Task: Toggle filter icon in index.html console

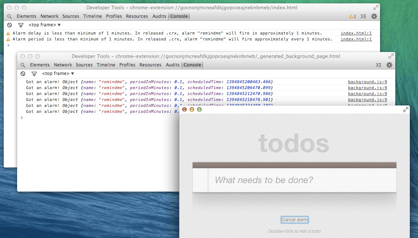Action: (21, 25)
